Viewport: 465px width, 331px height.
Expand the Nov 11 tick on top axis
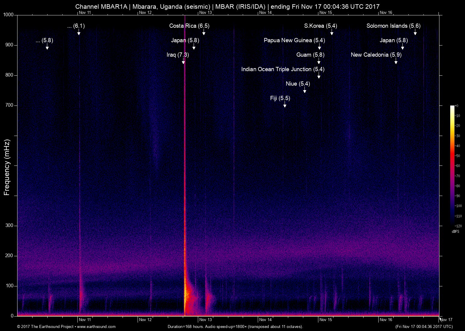click(x=85, y=13)
